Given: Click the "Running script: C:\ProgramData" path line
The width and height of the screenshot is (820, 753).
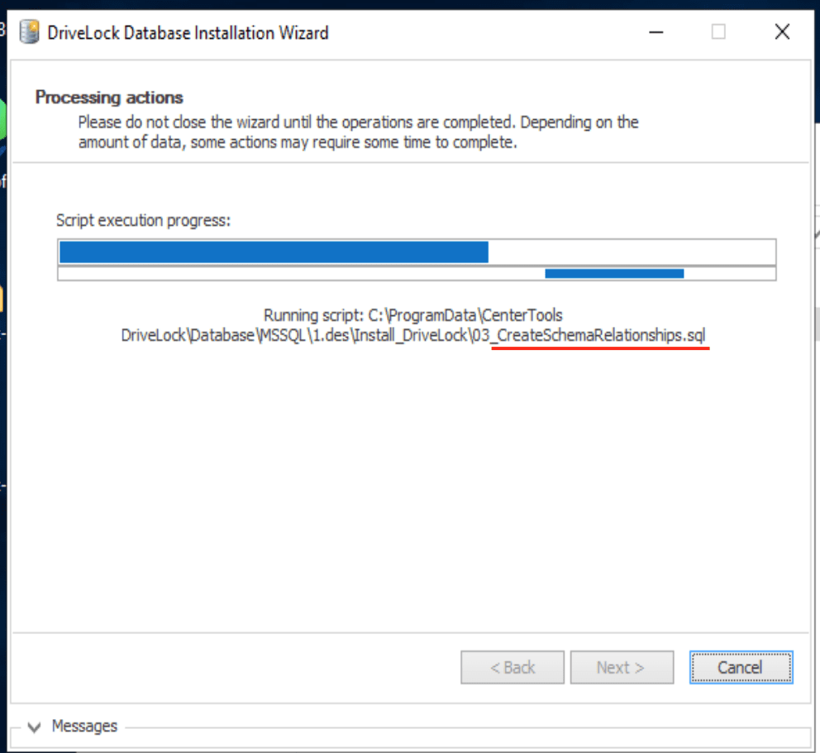Looking at the screenshot, I should coord(413,315).
